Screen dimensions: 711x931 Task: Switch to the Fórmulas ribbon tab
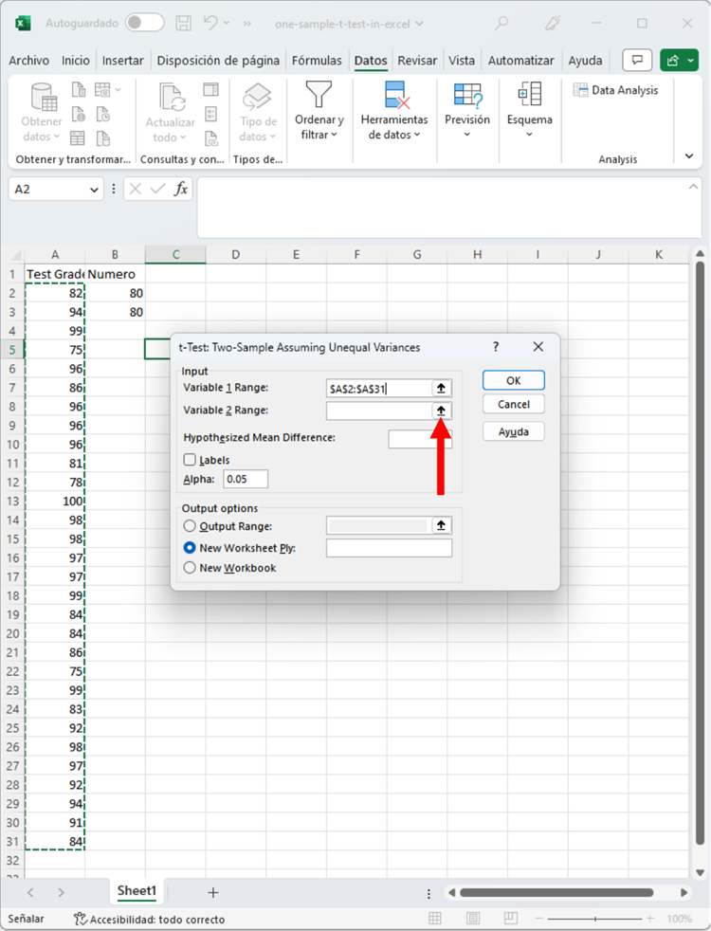point(317,61)
